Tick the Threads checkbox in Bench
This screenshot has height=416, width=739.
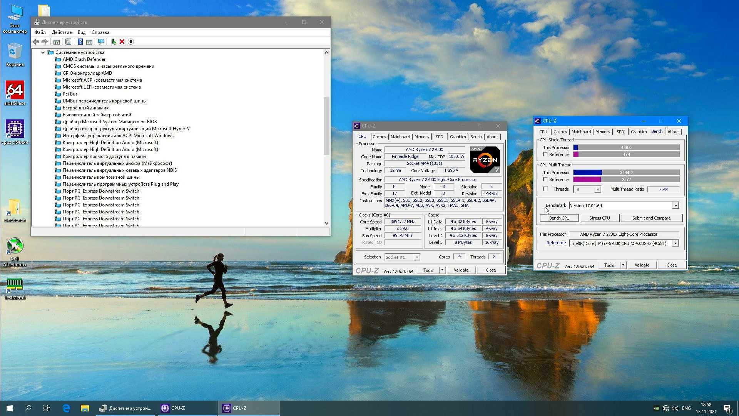click(545, 189)
